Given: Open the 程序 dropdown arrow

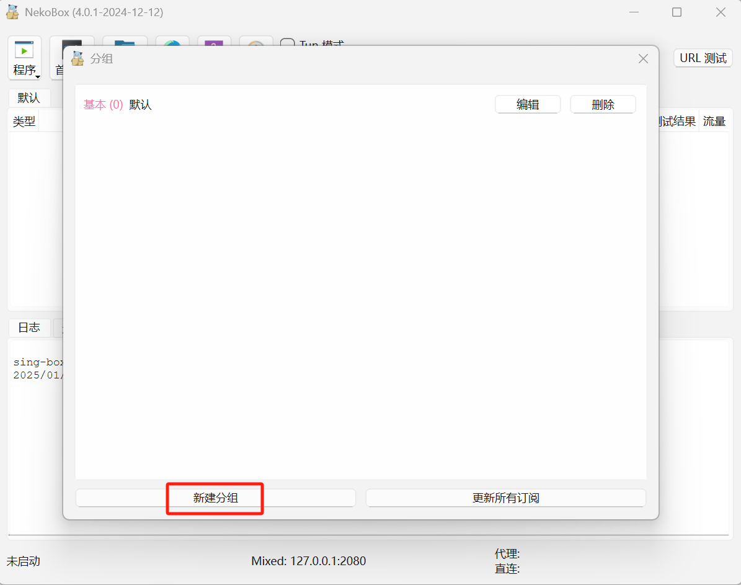Looking at the screenshot, I should pos(37,76).
